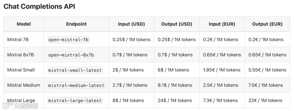Click the 24$ / 1M tokens output price
294x111 pixels.
[x=175, y=100]
